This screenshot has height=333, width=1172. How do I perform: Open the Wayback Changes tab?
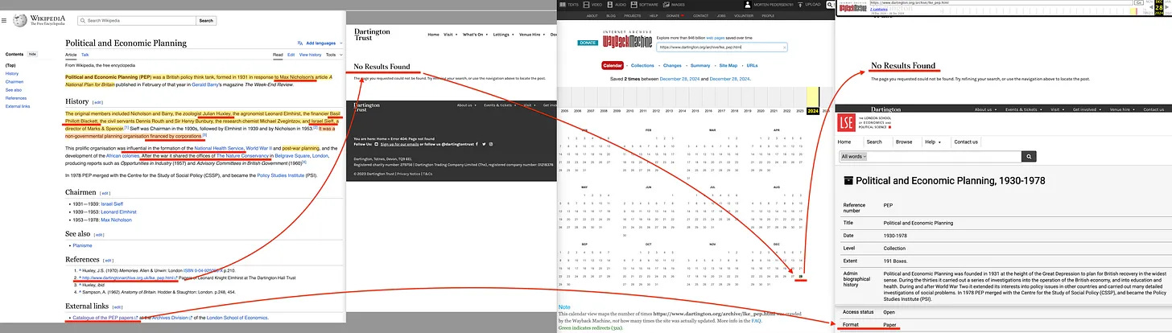[x=672, y=65]
